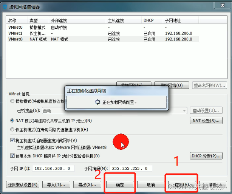Click the Virtual Network Editor title icon

5,7
